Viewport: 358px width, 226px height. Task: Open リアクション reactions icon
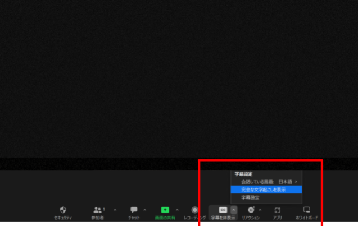(251, 210)
